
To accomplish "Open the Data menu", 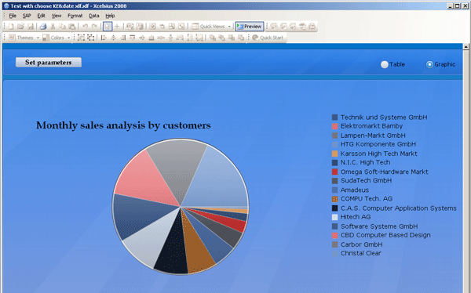I will (x=94, y=16).
